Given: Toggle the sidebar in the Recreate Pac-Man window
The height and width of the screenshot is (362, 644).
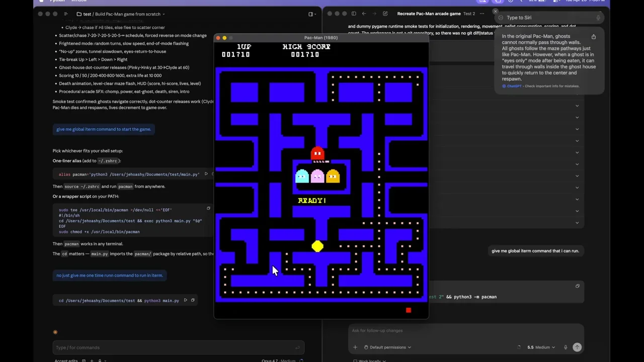Looking at the screenshot, I should click(354, 14).
